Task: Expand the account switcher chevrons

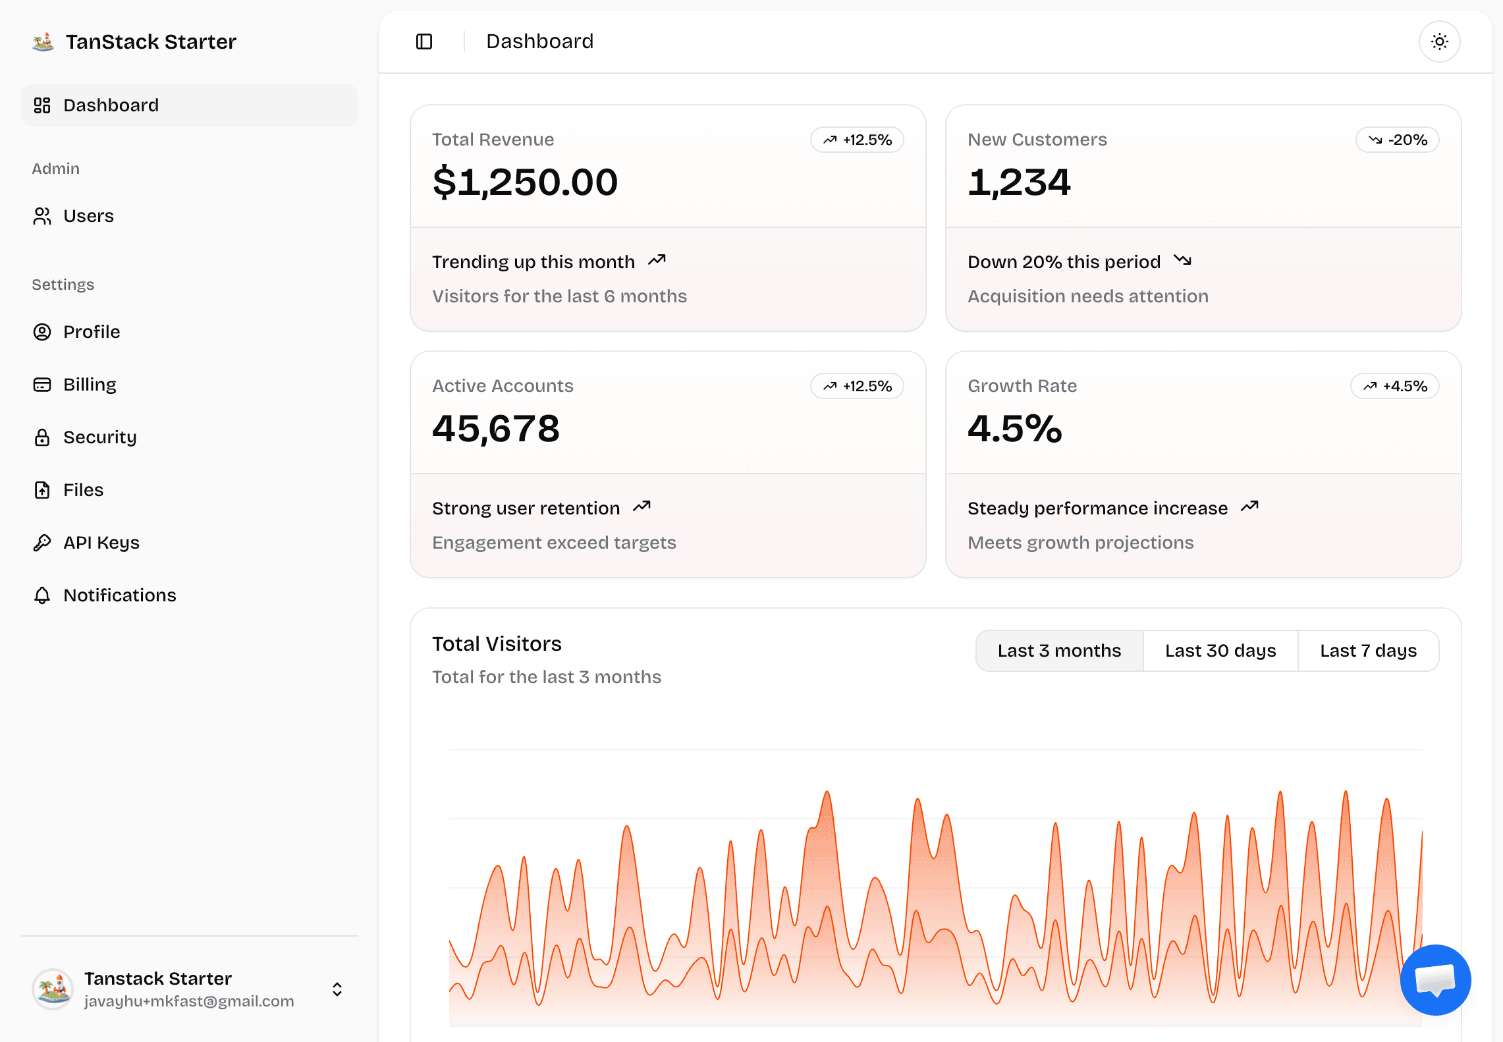Action: [x=337, y=989]
